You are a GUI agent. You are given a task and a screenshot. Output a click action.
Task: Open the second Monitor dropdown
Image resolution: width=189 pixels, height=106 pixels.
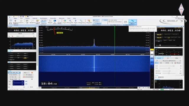(14, 75)
